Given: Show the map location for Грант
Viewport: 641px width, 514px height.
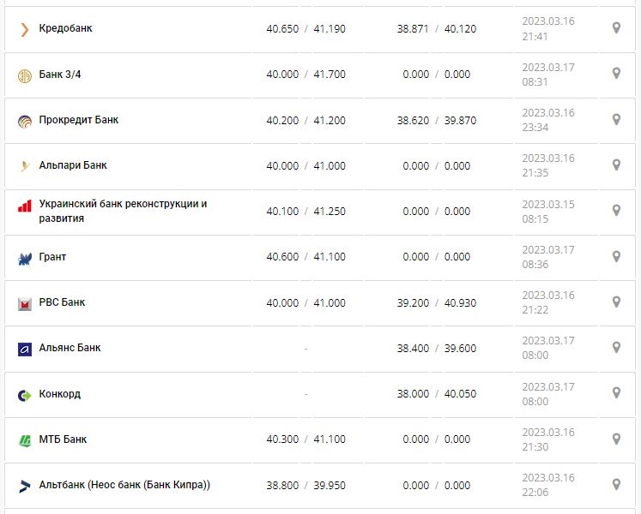Looking at the screenshot, I should [616, 256].
